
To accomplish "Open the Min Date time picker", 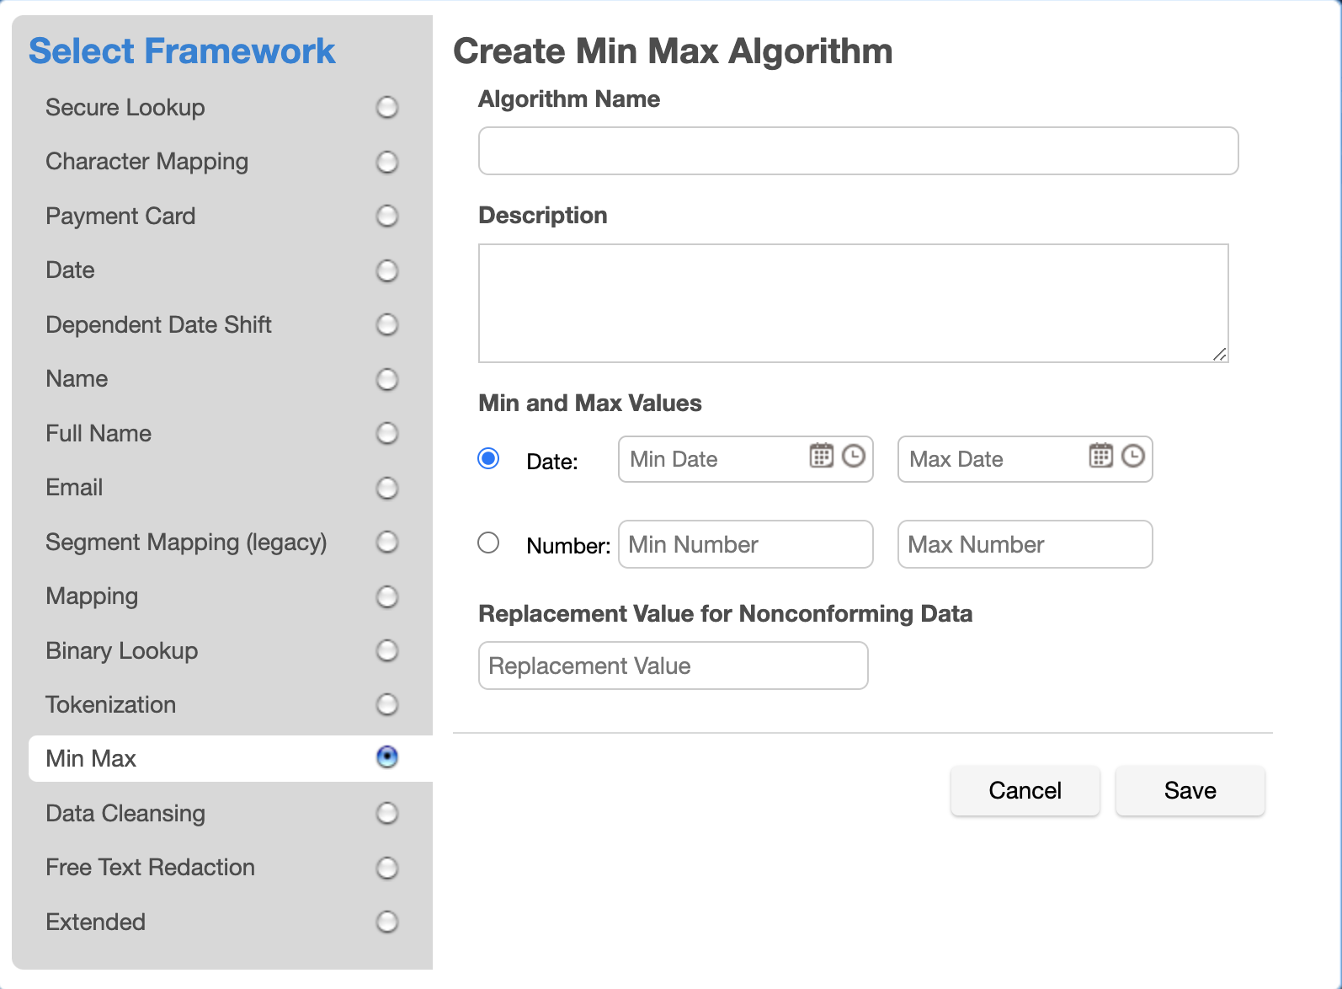I will [x=853, y=458].
